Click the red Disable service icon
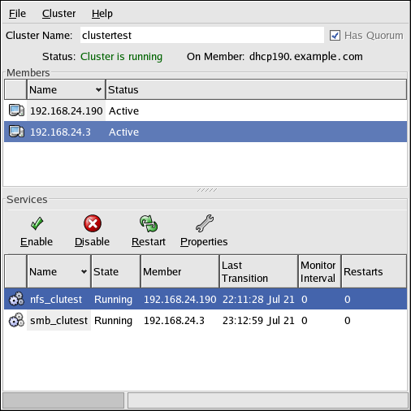Viewport: 411px width, 411px height. (93, 223)
